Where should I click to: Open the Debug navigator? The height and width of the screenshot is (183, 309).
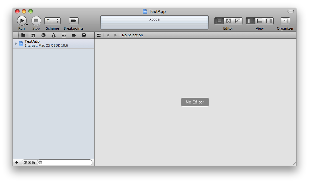(63, 35)
